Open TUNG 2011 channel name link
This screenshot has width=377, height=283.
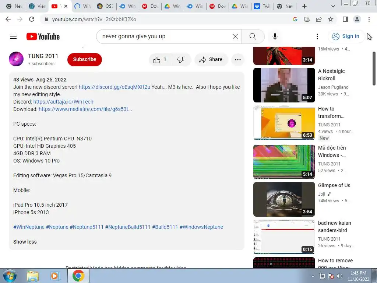pyautogui.click(x=43, y=56)
